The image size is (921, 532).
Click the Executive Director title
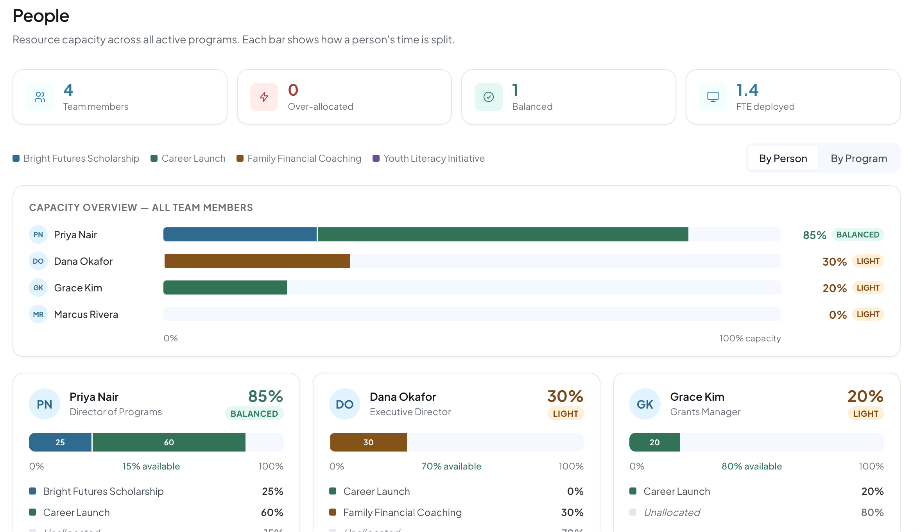pos(410,412)
